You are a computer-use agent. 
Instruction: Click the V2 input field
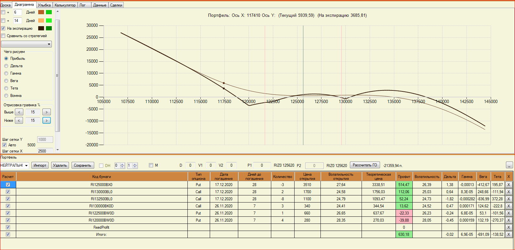pos(231,165)
